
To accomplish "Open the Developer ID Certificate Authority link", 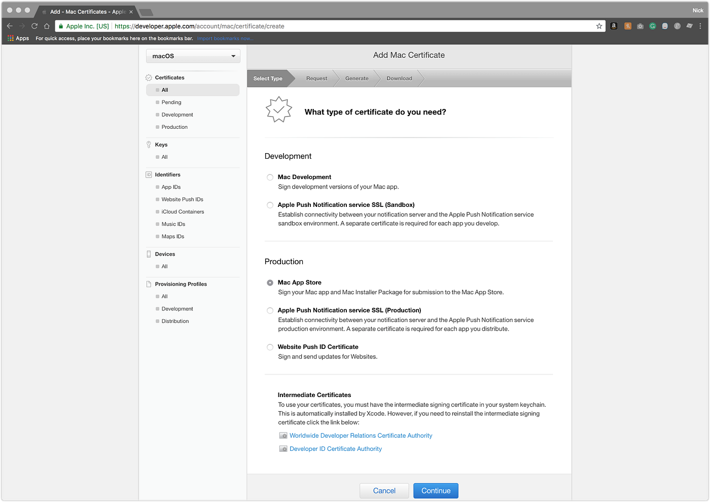I will point(336,448).
